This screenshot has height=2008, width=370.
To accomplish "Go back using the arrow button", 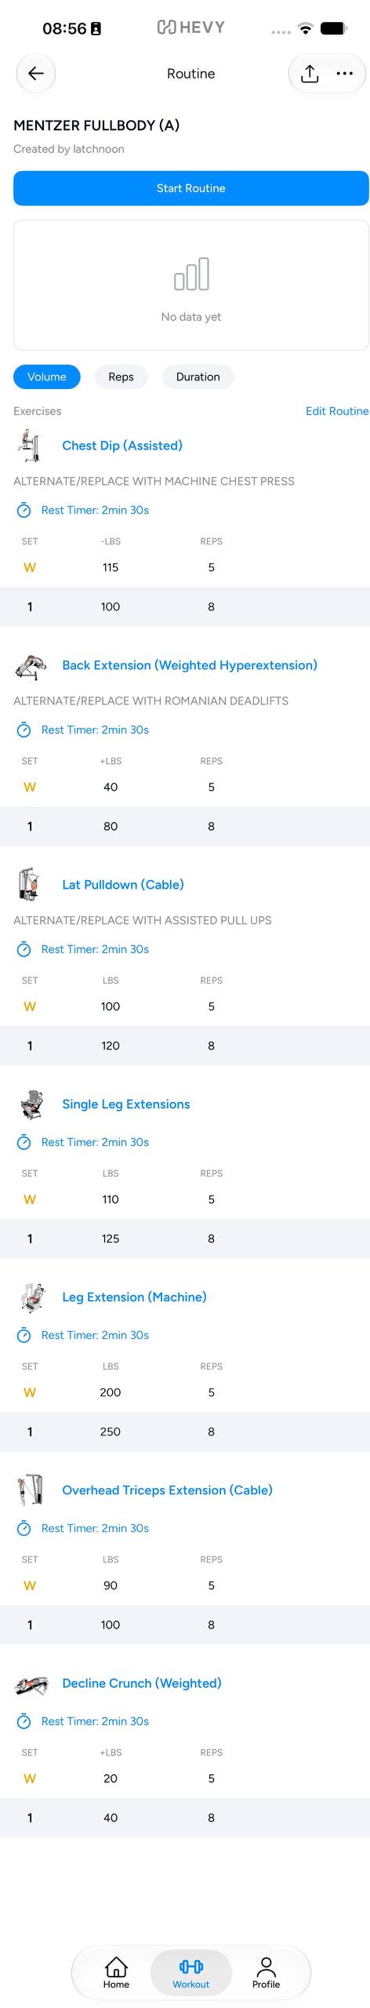I will (x=36, y=74).
